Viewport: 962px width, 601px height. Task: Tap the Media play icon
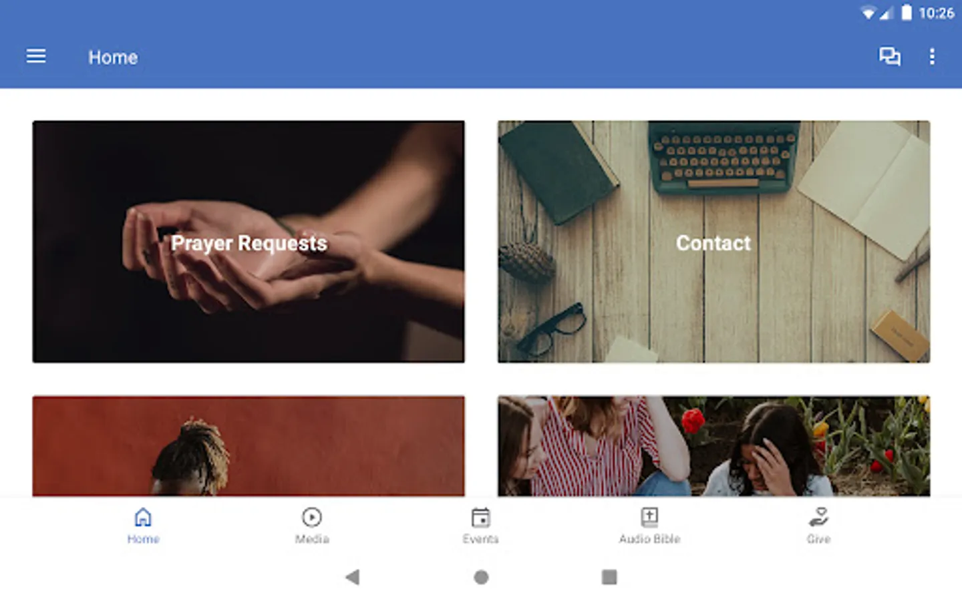click(x=312, y=517)
